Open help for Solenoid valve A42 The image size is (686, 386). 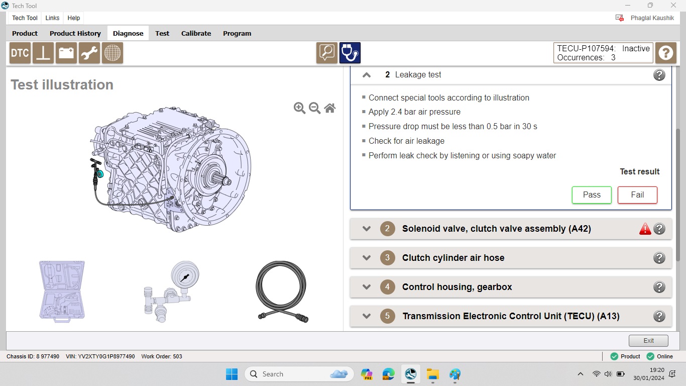[659, 229]
